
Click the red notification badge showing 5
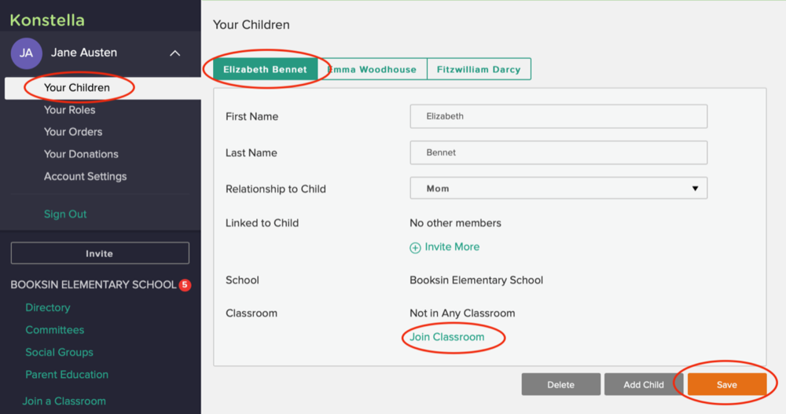pos(185,285)
